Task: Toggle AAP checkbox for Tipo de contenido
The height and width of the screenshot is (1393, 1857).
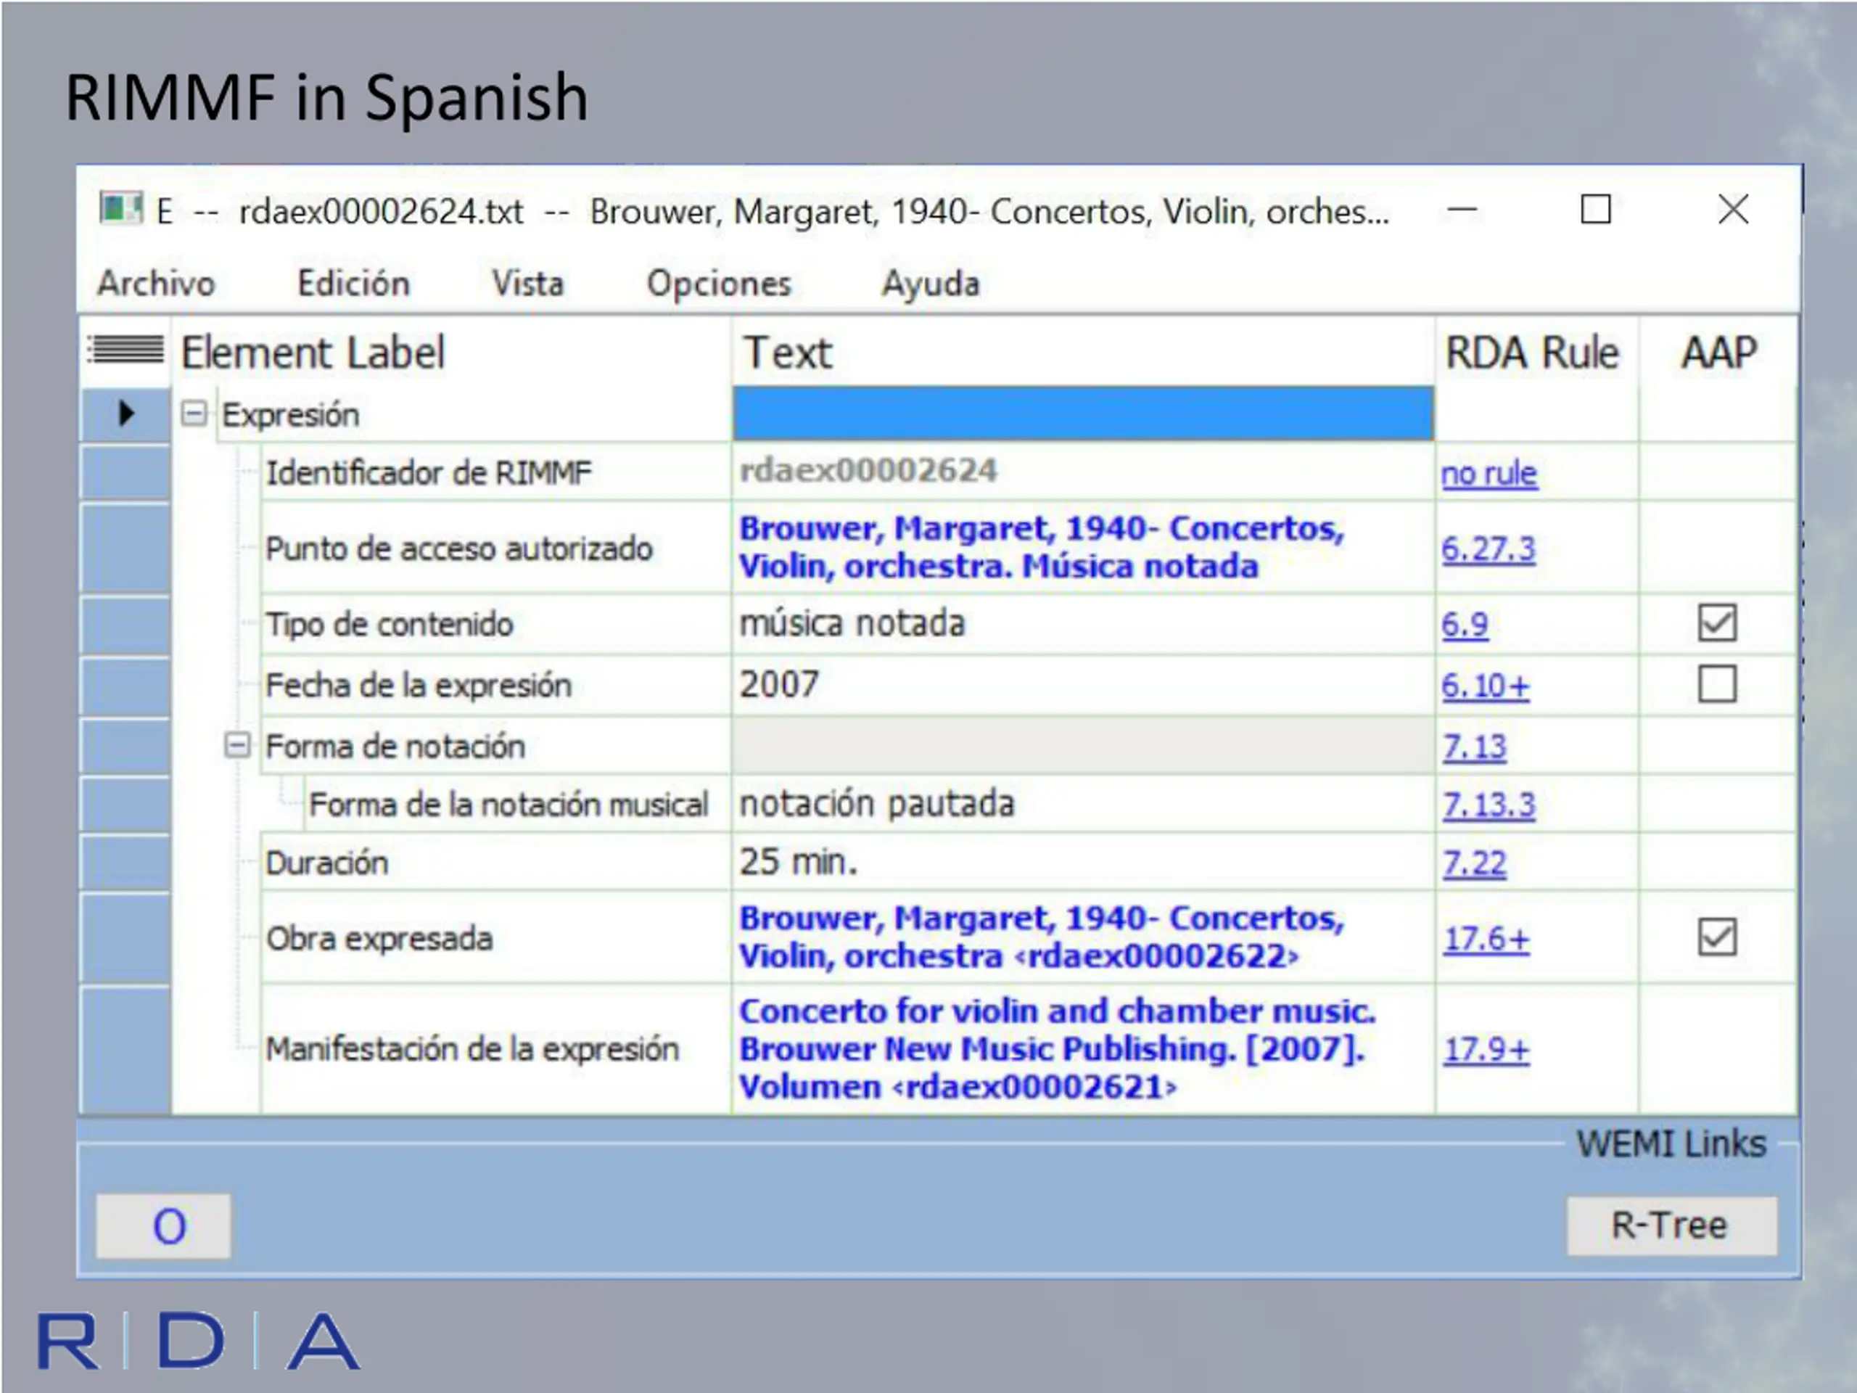Action: 1717,623
